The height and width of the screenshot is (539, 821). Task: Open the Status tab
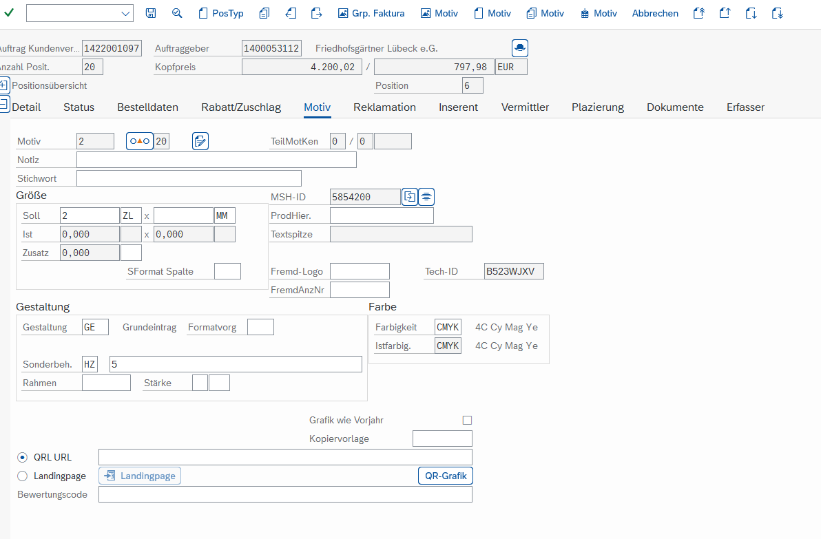[x=79, y=107]
